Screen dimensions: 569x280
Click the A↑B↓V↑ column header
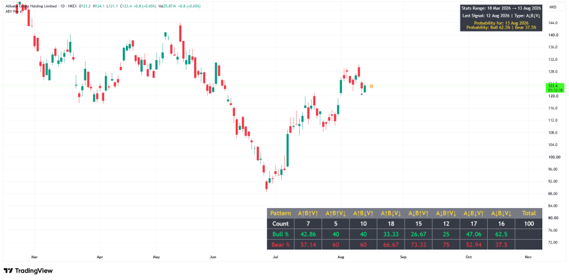[x=363, y=213]
